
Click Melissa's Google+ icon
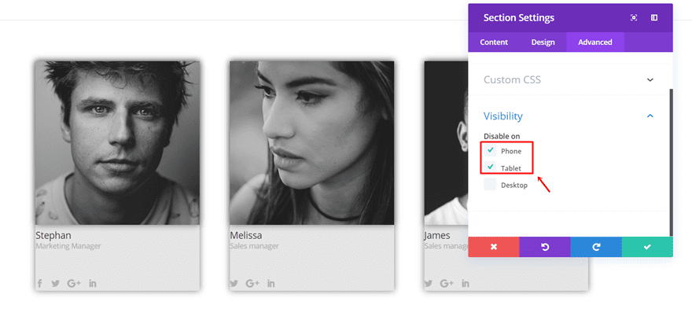[252, 283]
